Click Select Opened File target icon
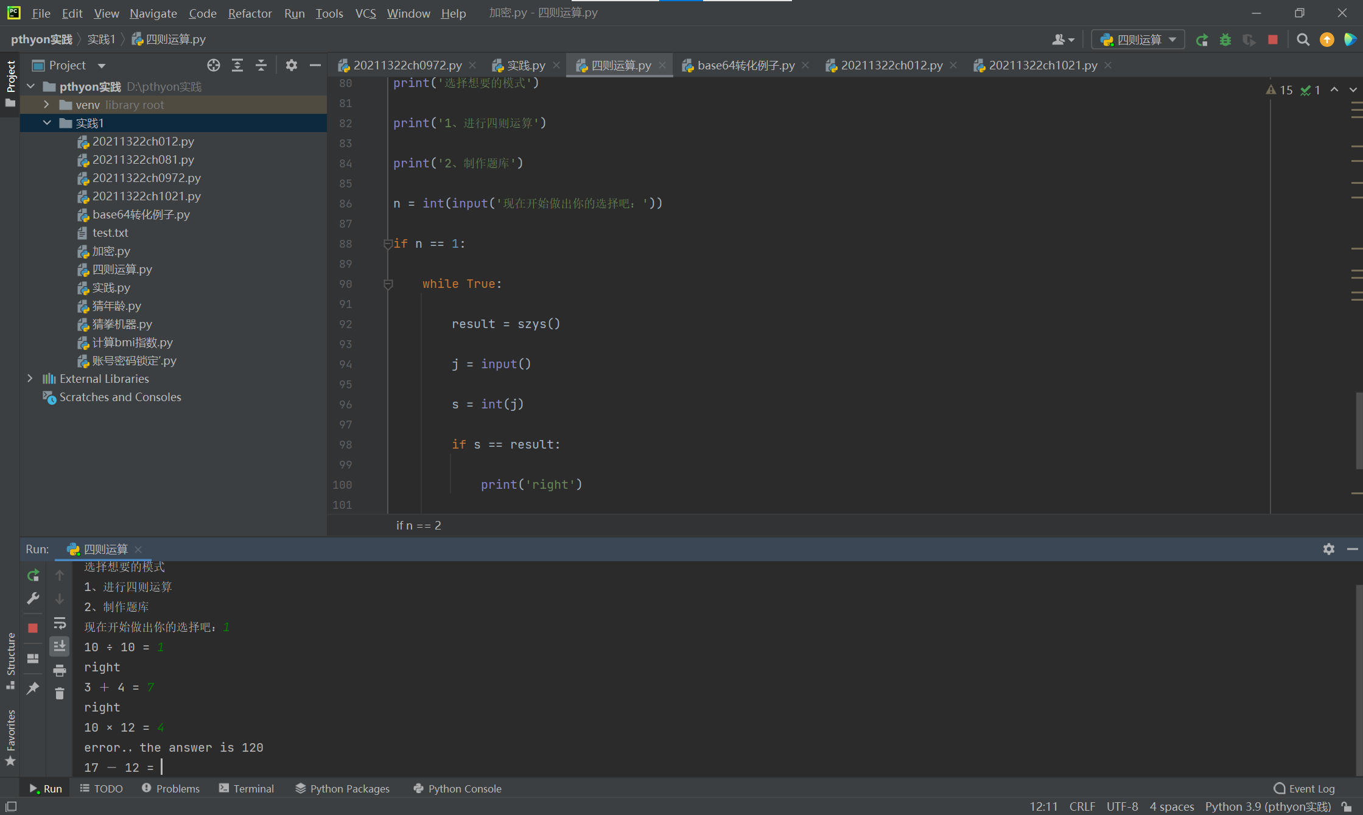 click(213, 65)
